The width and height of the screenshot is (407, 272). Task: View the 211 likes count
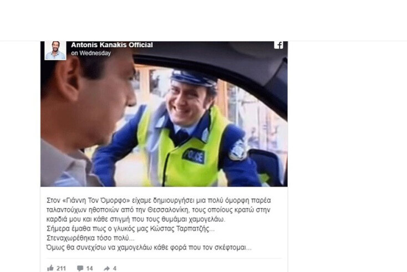pyautogui.click(x=61, y=268)
